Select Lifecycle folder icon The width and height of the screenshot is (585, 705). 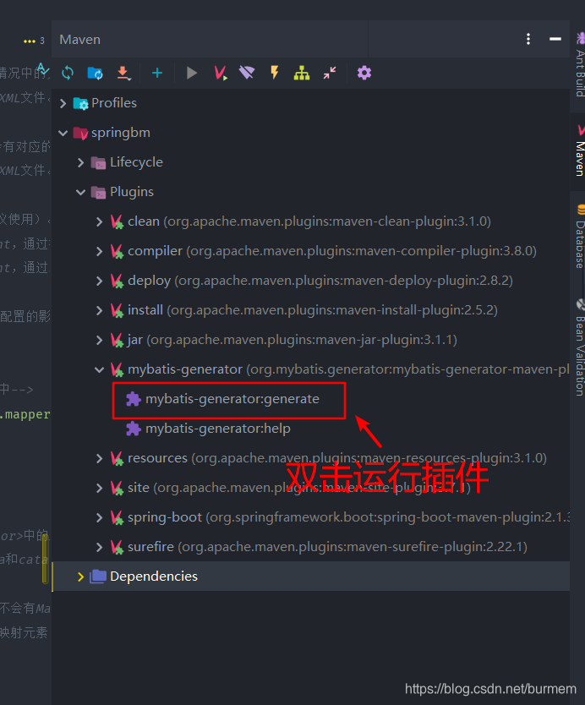pos(98,162)
